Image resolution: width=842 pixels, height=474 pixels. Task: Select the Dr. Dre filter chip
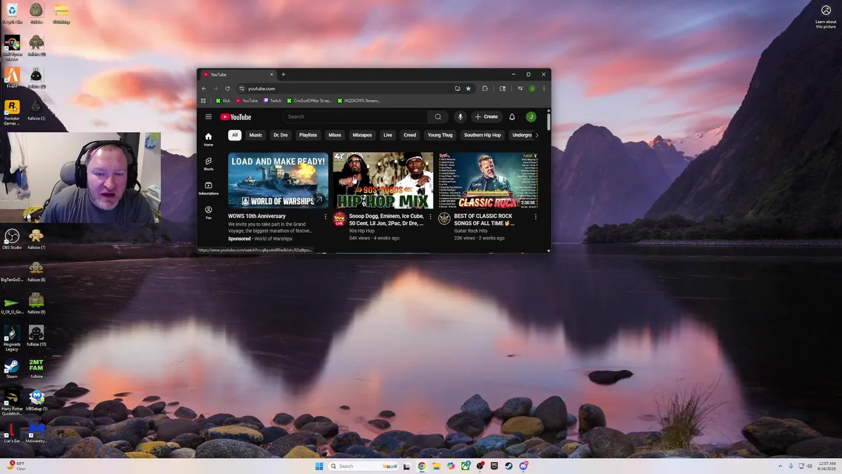[x=280, y=135]
